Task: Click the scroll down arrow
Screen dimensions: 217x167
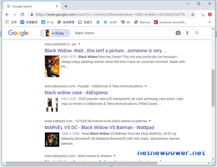Action: point(213,159)
